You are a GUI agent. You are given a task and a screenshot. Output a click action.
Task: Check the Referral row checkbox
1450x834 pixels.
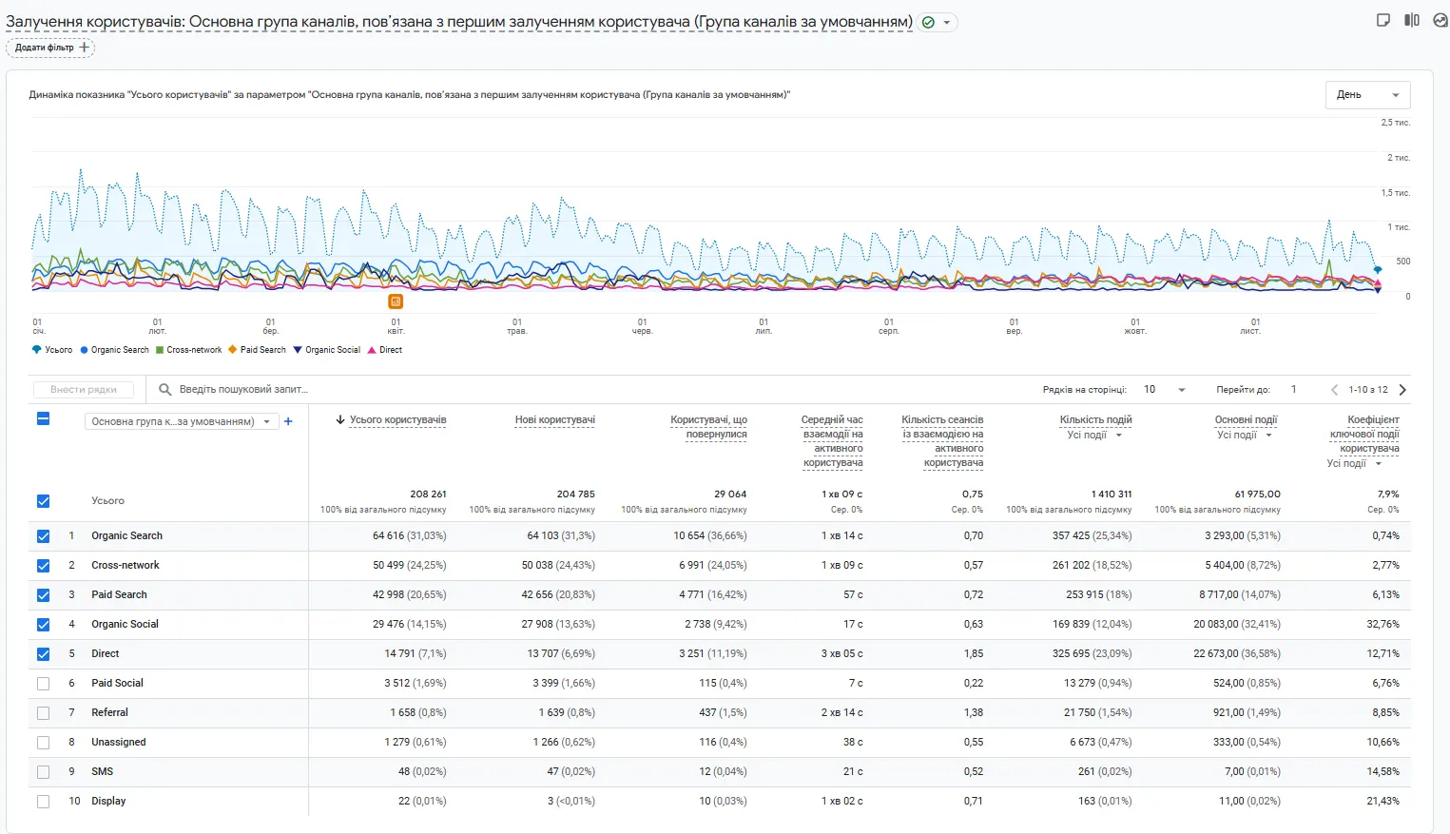pyautogui.click(x=43, y=713)
